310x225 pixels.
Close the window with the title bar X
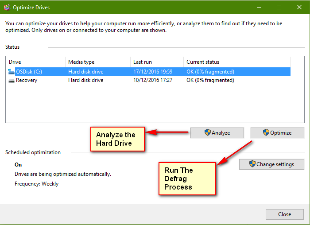299,8
